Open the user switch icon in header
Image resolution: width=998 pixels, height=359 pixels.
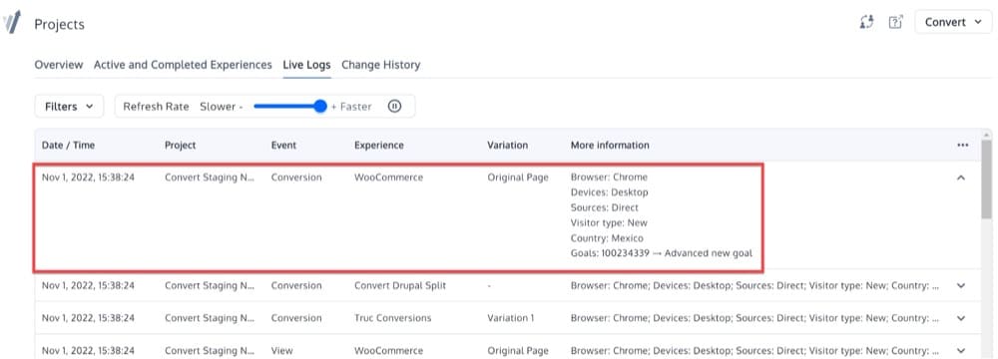coord(866,22)
